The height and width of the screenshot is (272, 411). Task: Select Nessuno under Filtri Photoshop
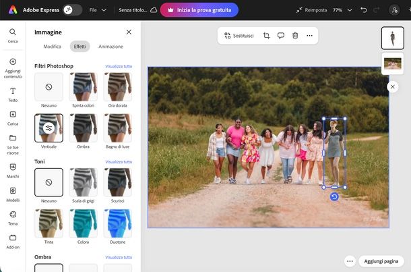49,87
